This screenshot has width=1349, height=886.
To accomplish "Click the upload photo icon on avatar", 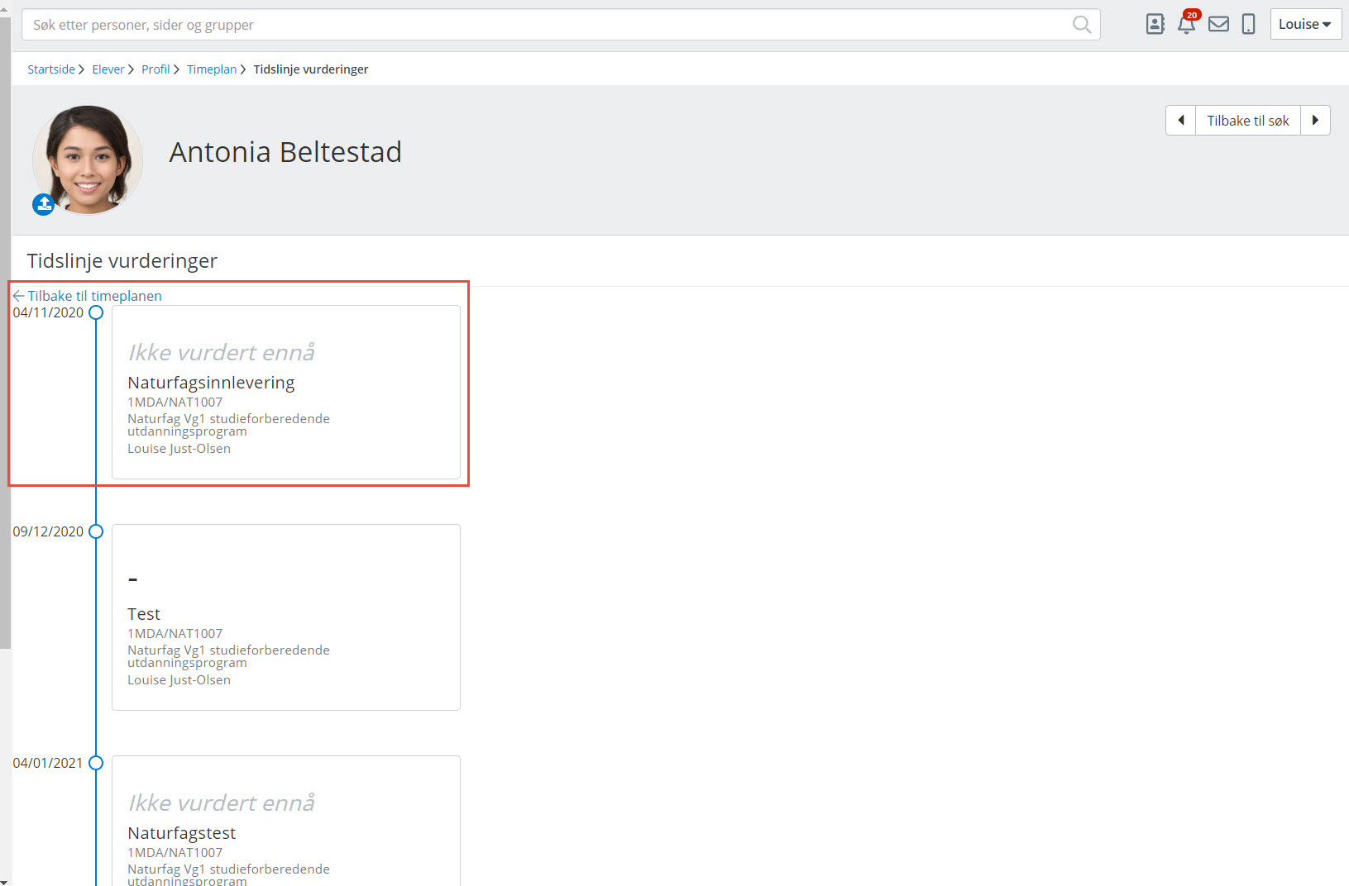I will (x=43, y=203).
